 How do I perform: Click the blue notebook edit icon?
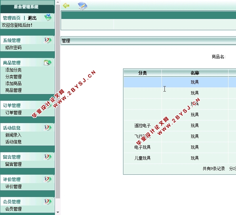[82, 5]
